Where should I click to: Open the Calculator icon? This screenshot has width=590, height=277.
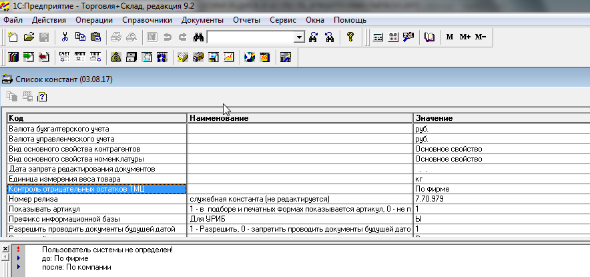coord(378,37)
